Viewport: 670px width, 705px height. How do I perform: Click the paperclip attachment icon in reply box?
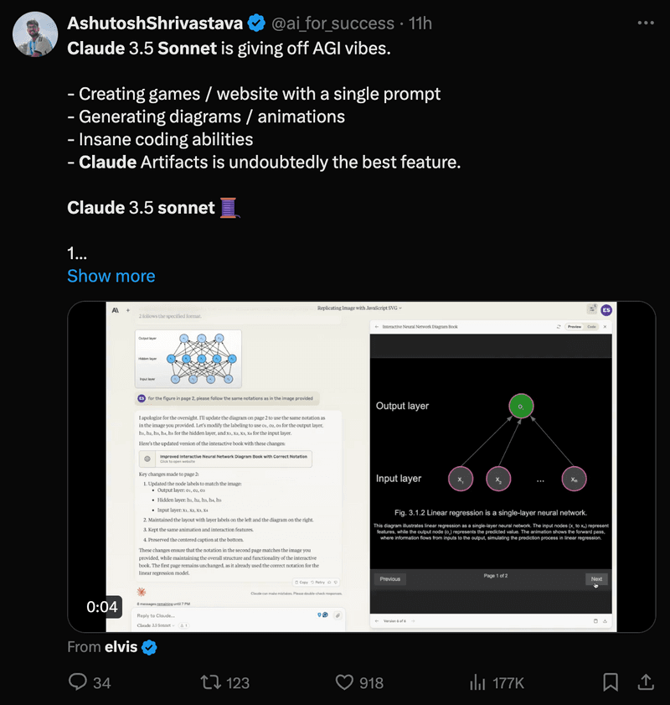pyautogui.click(x=338, y=616)
